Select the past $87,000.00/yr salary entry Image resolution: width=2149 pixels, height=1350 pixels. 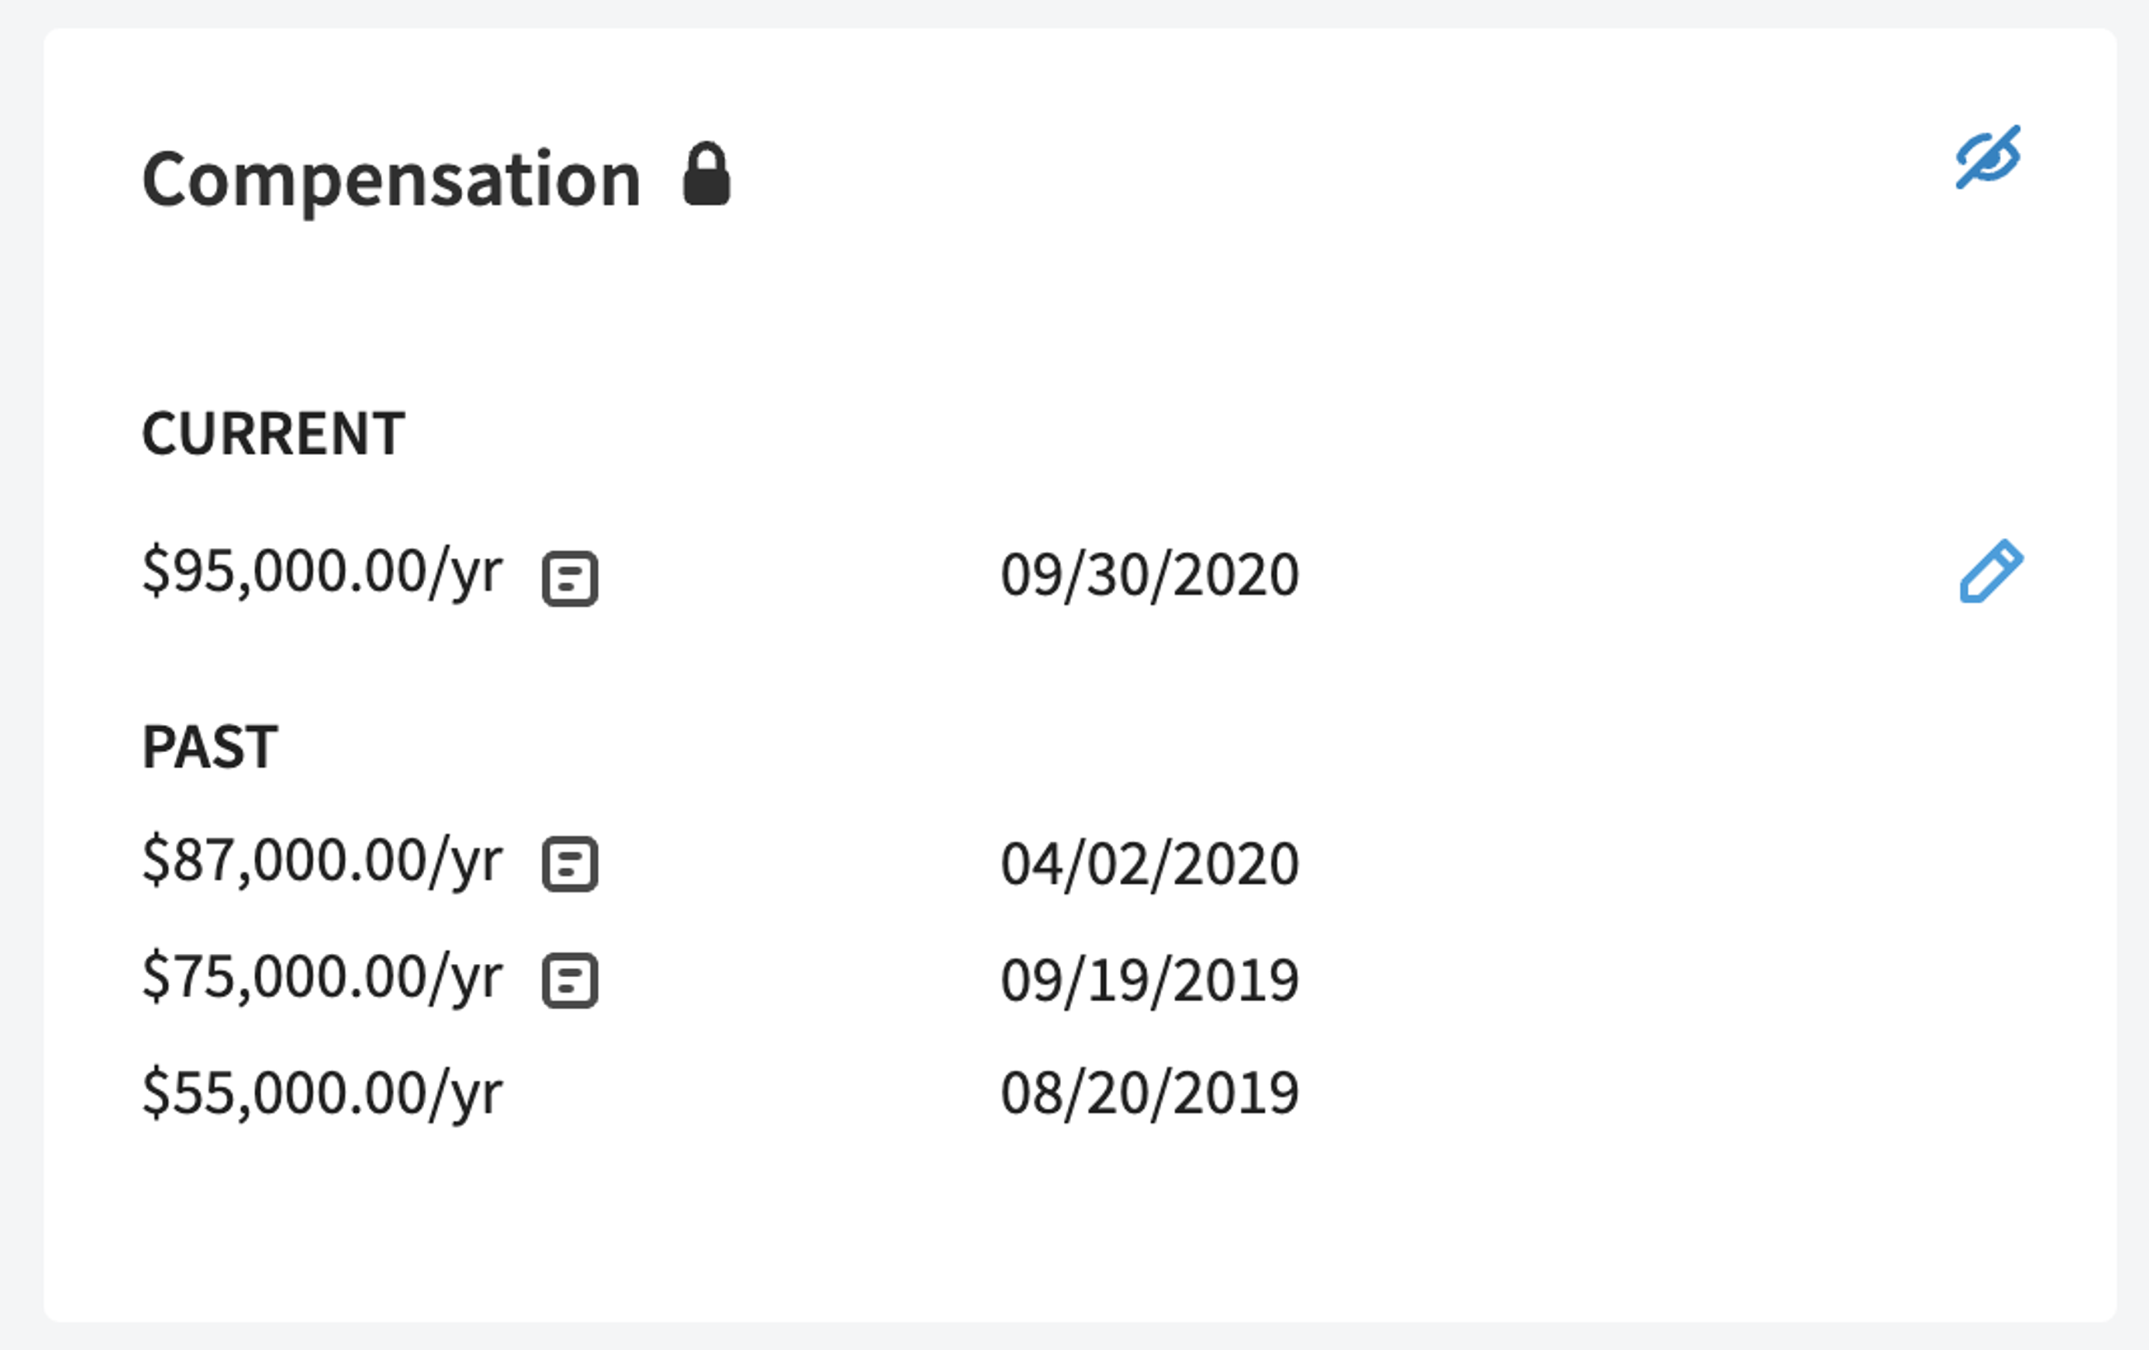coord(322,862)
